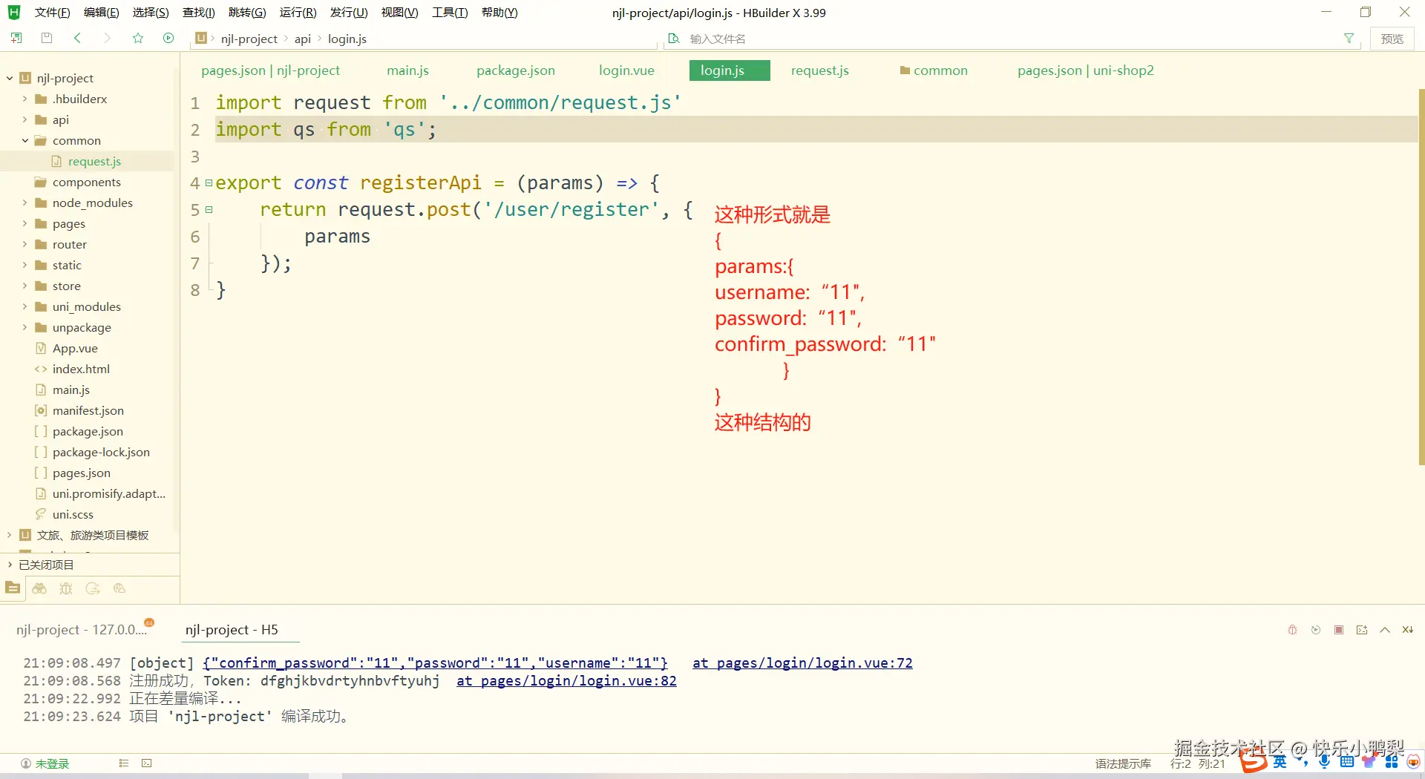Image resolution: width=1425 pixels, height=779 pixels.
Task: Save the file with the floppy icon
Action: coord(47,39)
